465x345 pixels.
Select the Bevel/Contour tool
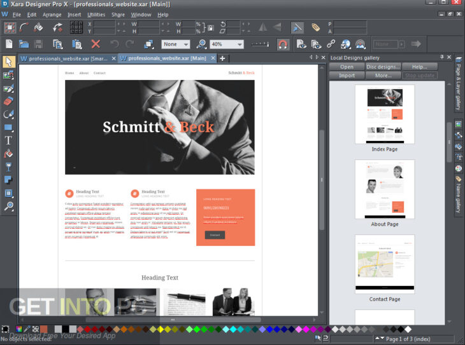click(8, 193)
